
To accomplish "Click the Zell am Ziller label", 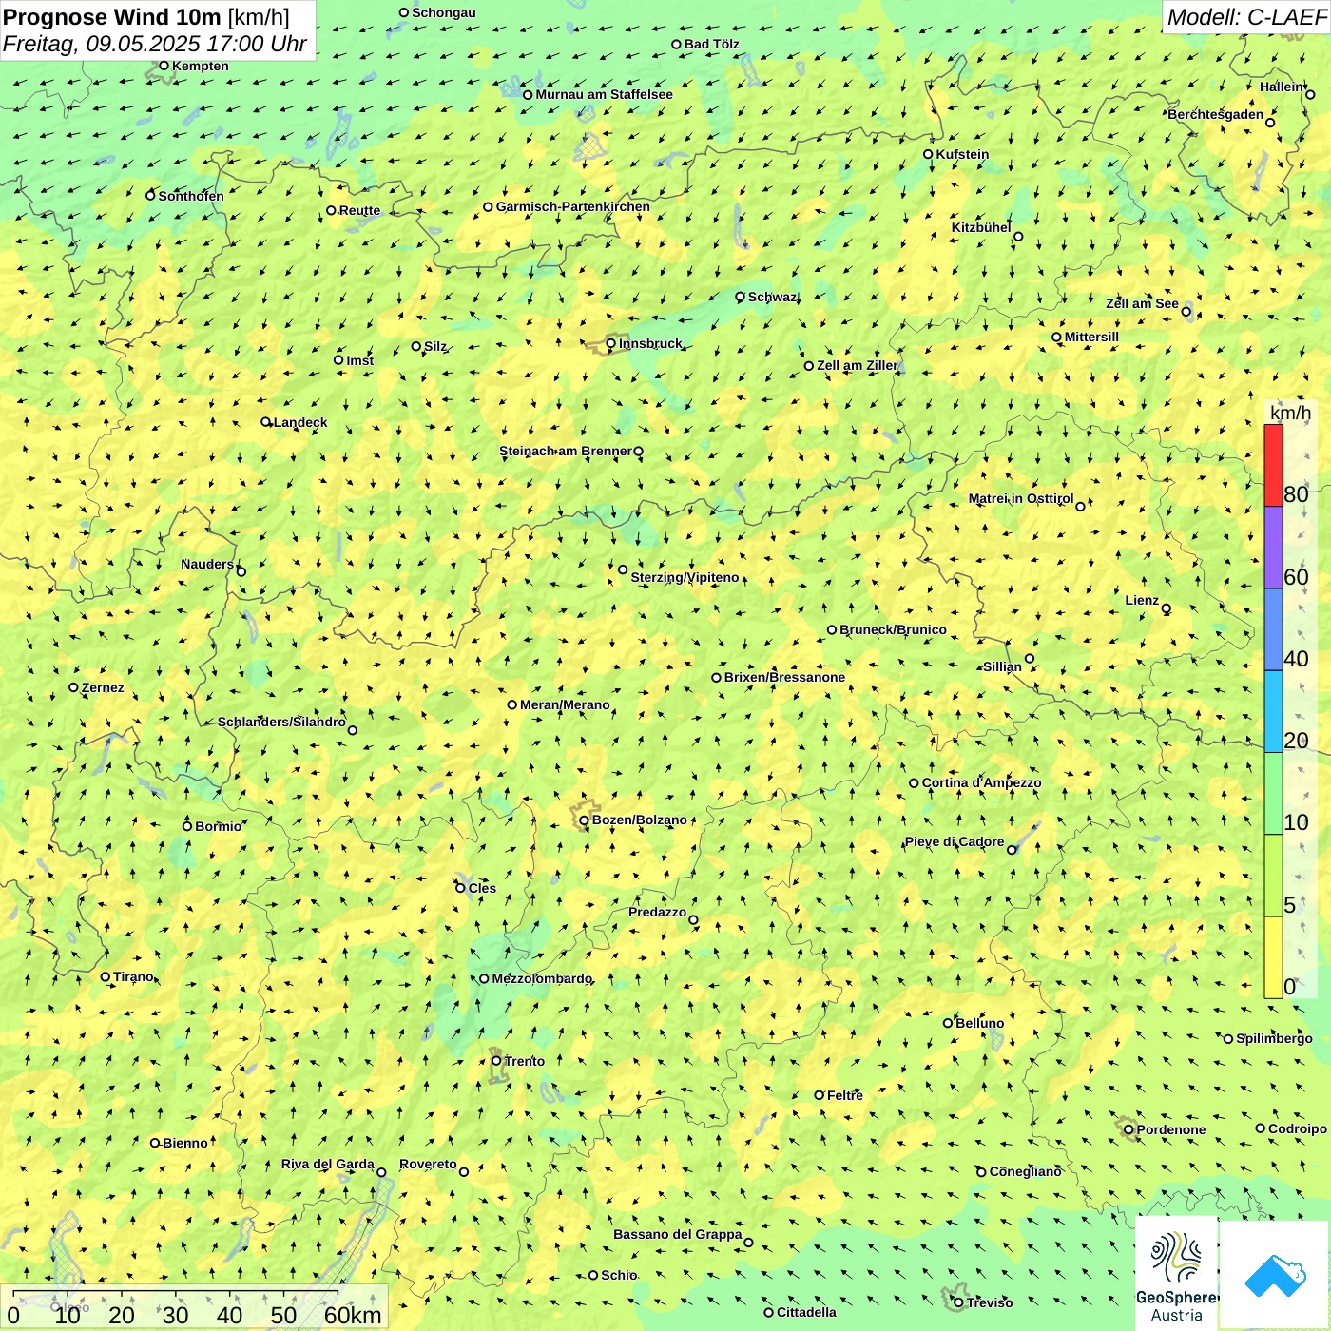I will 858,365.
